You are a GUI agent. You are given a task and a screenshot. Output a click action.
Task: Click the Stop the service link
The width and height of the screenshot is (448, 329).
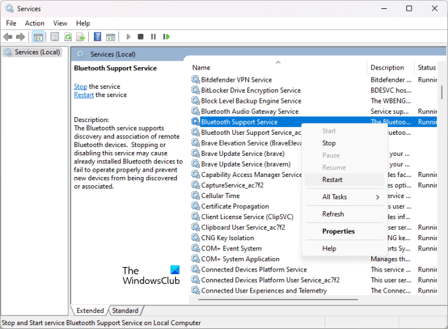click(x=81, y=86)
